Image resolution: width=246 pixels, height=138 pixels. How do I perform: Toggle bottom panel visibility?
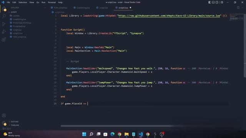tap(213, 2)
